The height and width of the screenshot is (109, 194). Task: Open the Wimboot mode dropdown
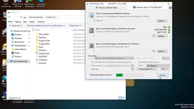tap(158, 66)
